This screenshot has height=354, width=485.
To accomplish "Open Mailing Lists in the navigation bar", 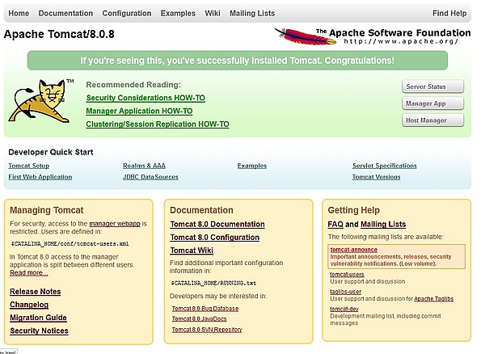I will [252, 13].
